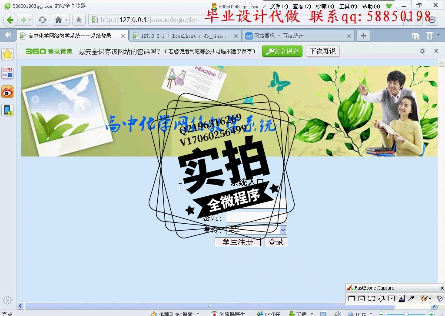The image size is (445, 316).
Task: Capture rectangular region in FastStone Capture
Action: click(x=371, y=298)
